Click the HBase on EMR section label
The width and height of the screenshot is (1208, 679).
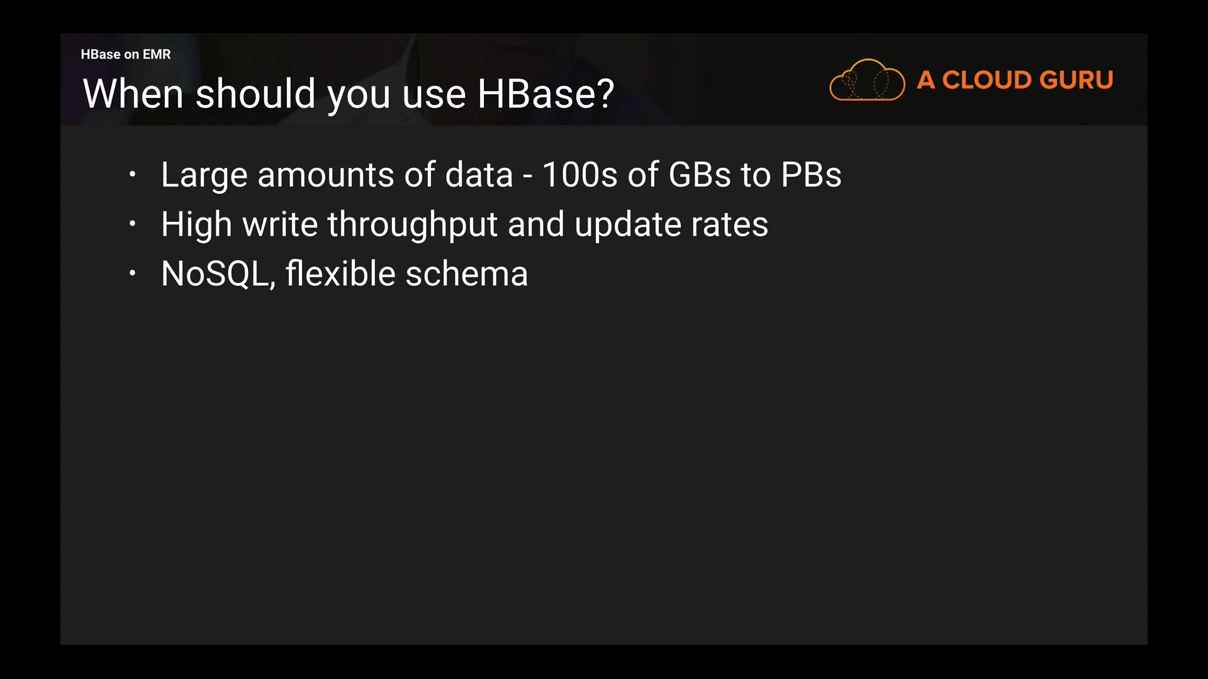126,54
